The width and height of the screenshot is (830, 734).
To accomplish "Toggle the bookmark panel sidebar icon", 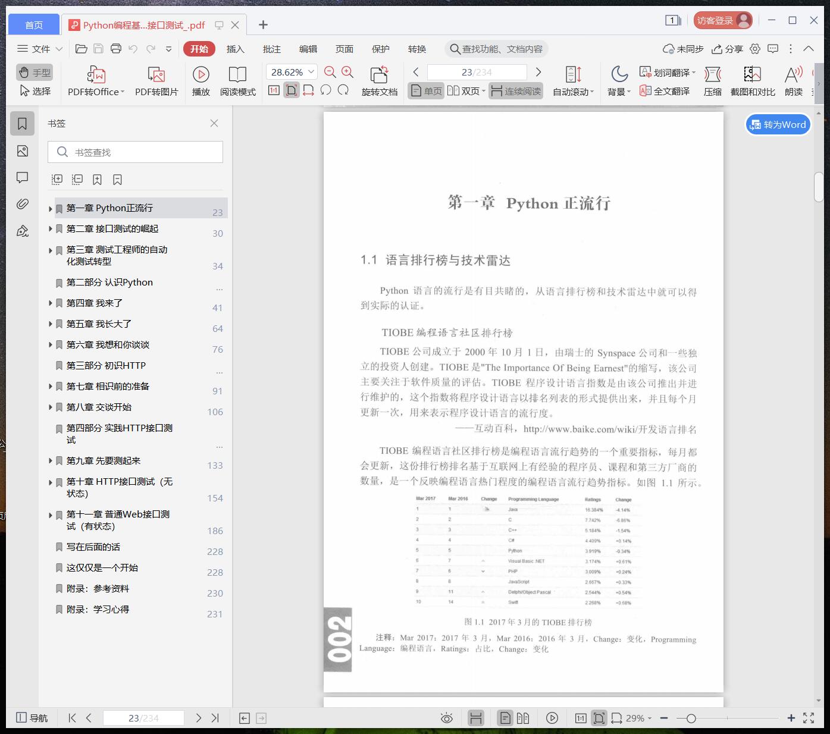I will coord(23,124).
